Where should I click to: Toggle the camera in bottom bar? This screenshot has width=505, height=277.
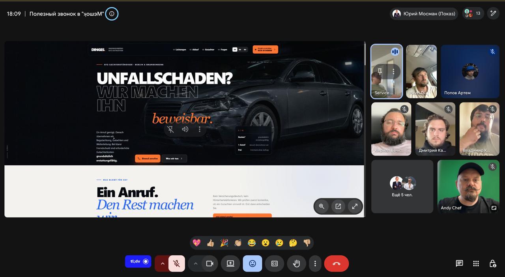(x=210, y=264)
